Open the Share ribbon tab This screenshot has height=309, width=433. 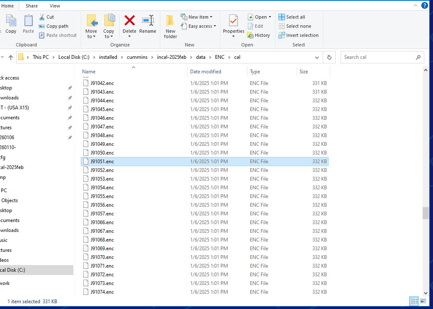[31, 6]
